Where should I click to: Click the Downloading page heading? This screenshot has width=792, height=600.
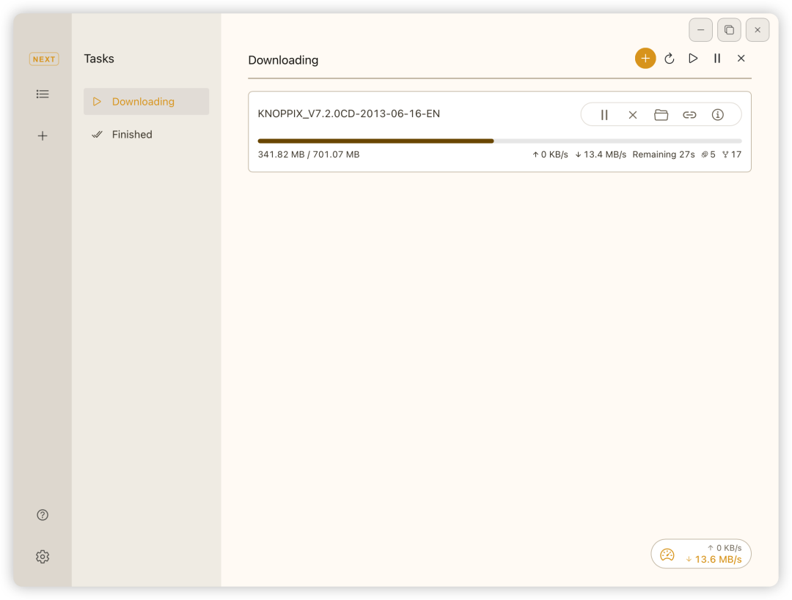(x=283, y=60)
